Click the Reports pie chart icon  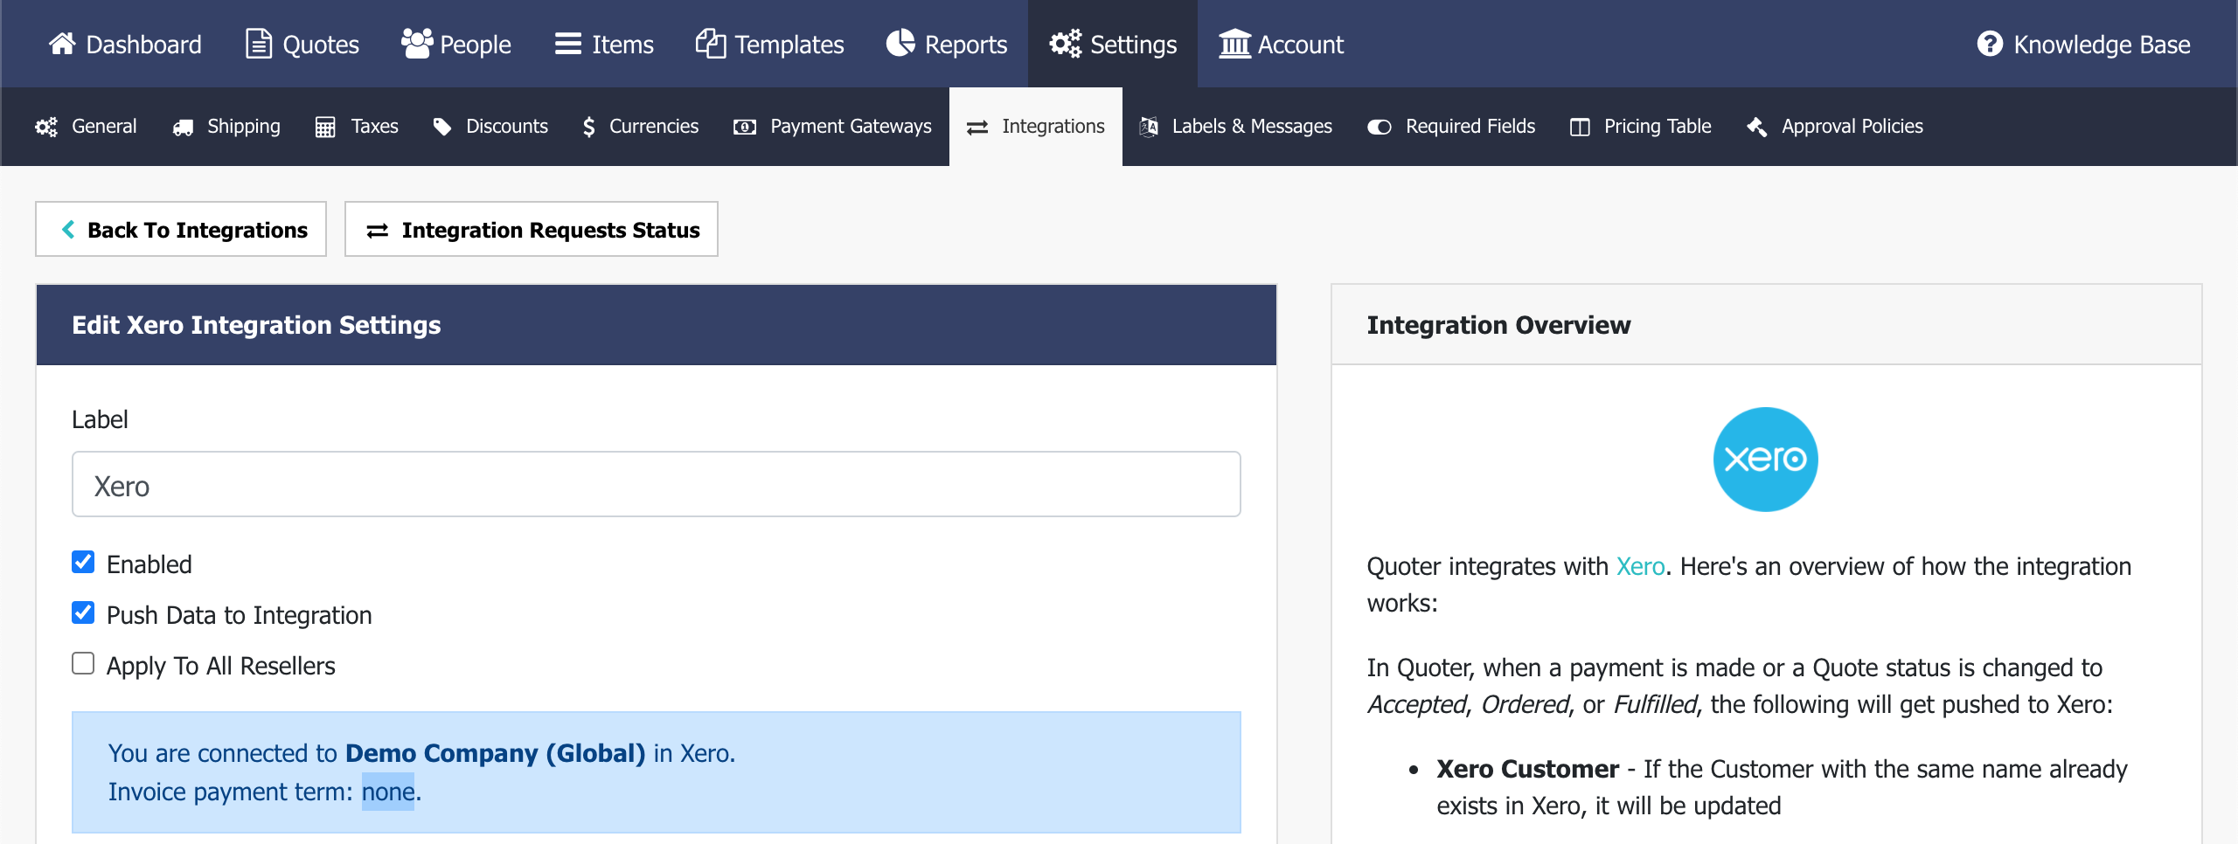(900, 44)
